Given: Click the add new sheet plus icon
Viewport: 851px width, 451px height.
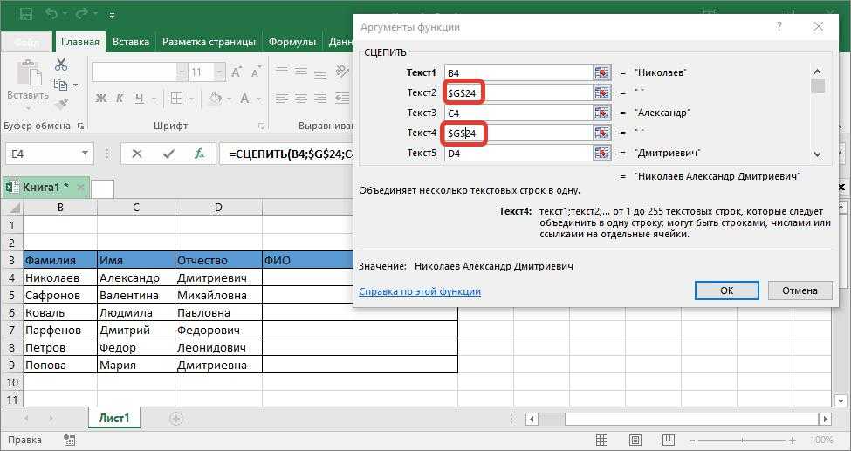Looking at the screenshot, I should (x=176, y=419).
